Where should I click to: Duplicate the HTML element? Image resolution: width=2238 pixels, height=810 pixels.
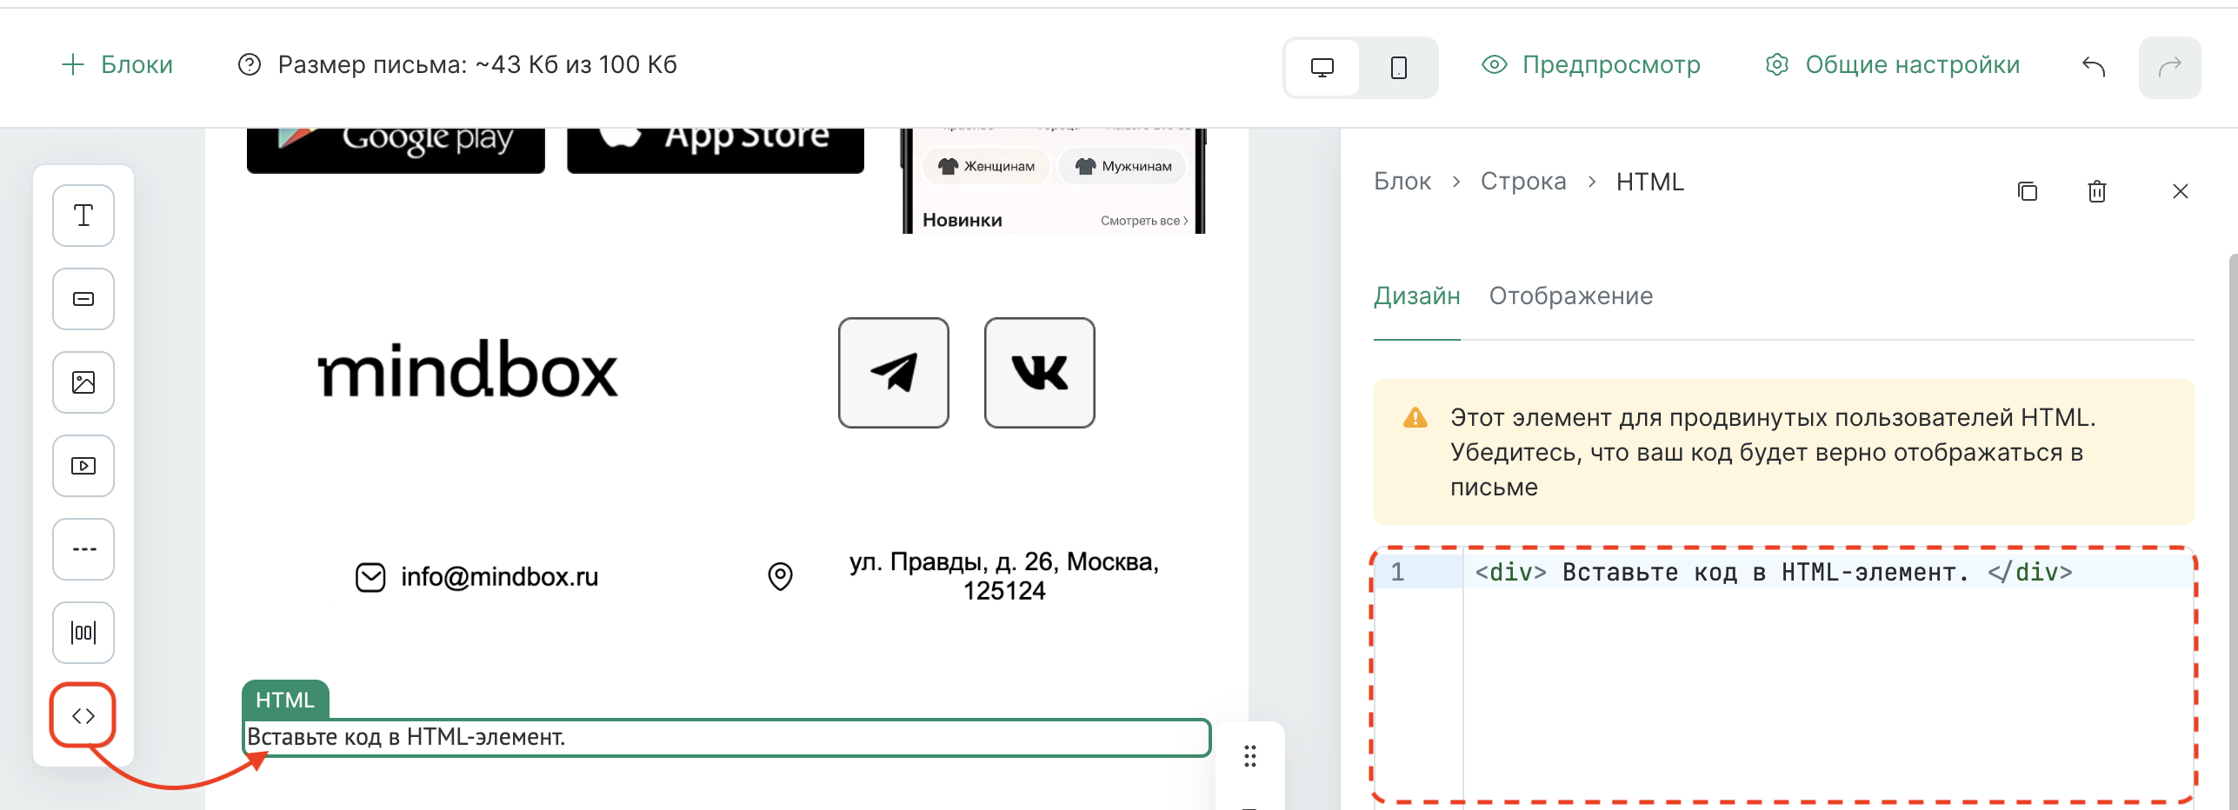[2028, 191]
